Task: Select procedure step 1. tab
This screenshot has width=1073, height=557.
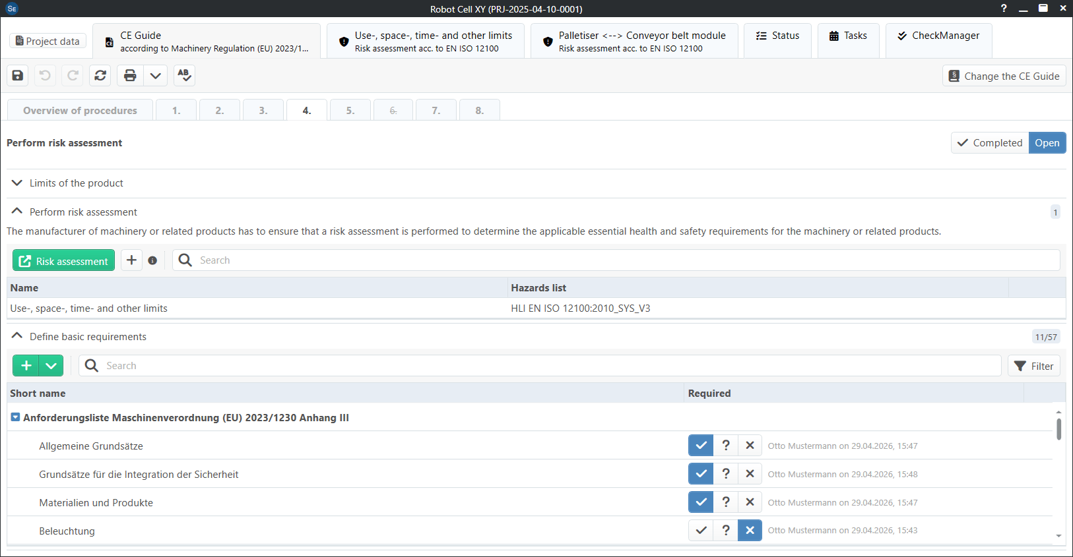Action: (176, 110)
